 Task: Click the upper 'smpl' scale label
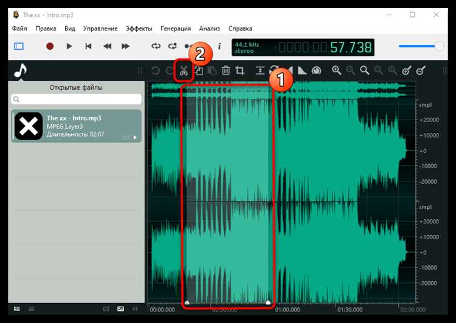425,105
